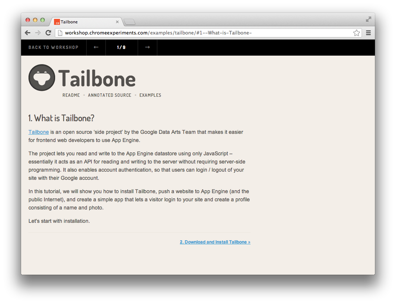
Task: Click the page icon in address bar
Action: [x=60, y=33]
